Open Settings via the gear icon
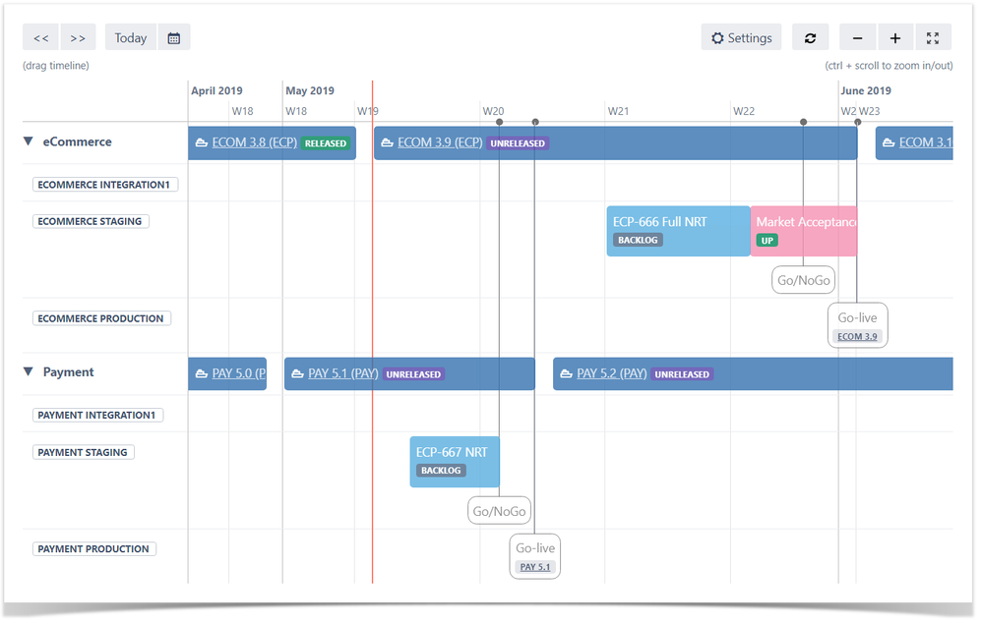The width and height of the screenshot is (982, 623). click(741, 37)
